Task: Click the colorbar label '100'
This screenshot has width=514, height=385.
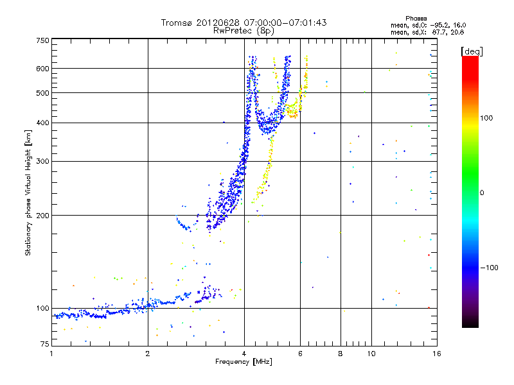Action: [x=486, y=118]
